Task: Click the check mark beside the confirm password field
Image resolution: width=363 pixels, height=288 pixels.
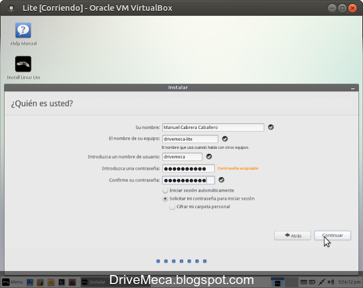Action: click(x=221, y=180)
